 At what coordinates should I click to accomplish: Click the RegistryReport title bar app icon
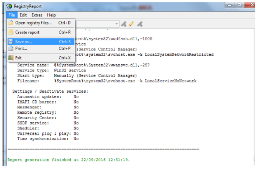[9, 6]
